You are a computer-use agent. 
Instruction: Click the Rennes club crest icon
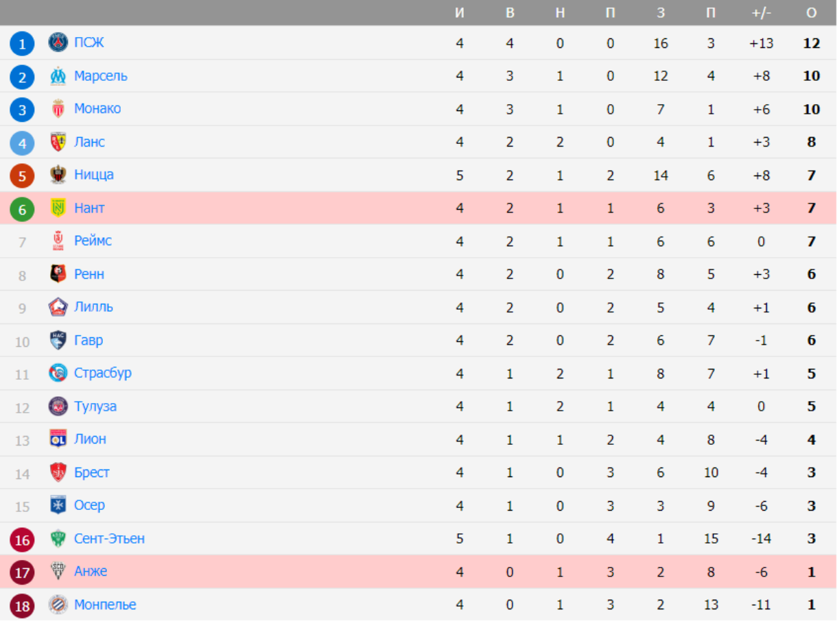pos(58,274)
